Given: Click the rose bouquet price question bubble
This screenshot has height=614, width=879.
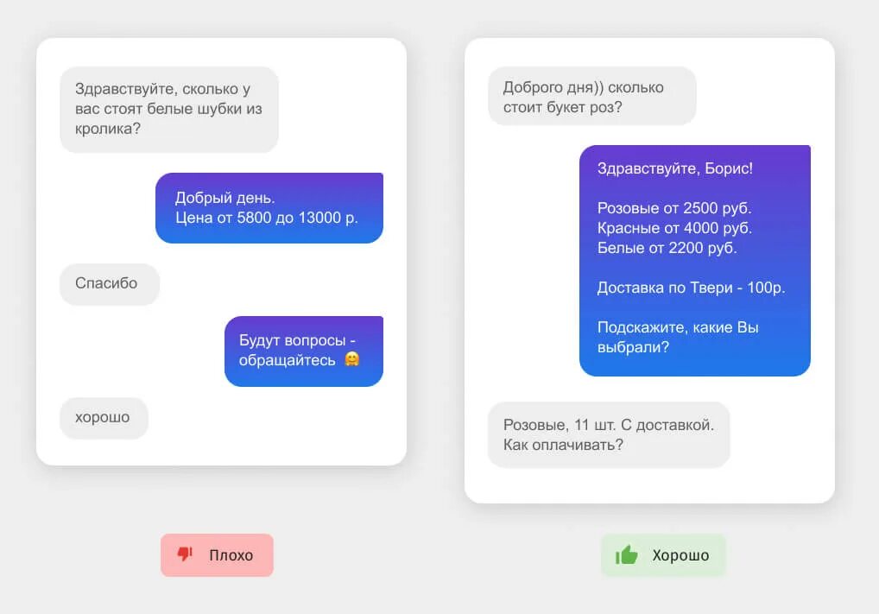Looking at the screenshot, I should pyautogui.click(x=592, y=97).
